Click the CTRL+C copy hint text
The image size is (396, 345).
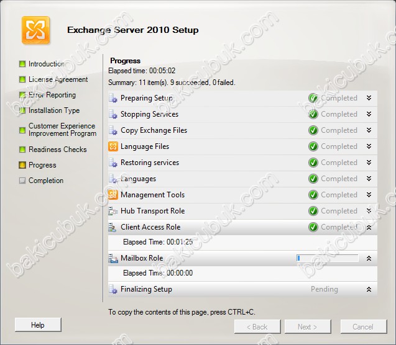click(182, 312)
